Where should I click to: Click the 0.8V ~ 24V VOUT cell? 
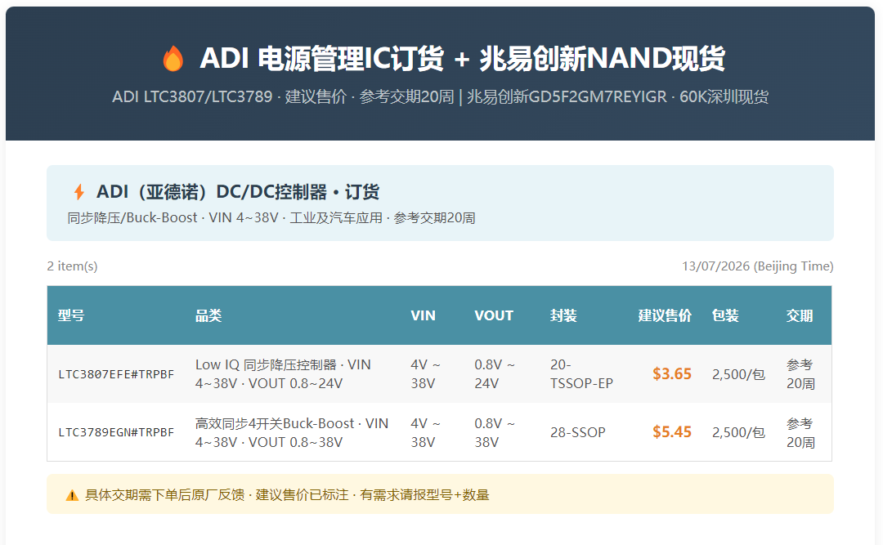coord(495,374)
